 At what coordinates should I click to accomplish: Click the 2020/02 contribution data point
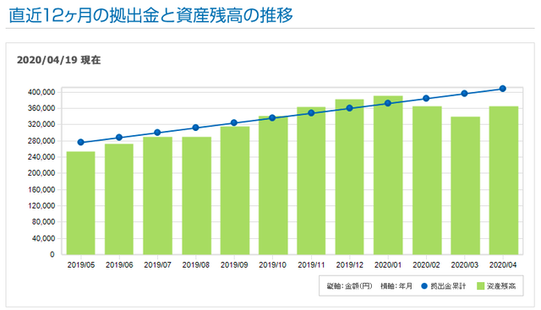[x=426, y=98]
